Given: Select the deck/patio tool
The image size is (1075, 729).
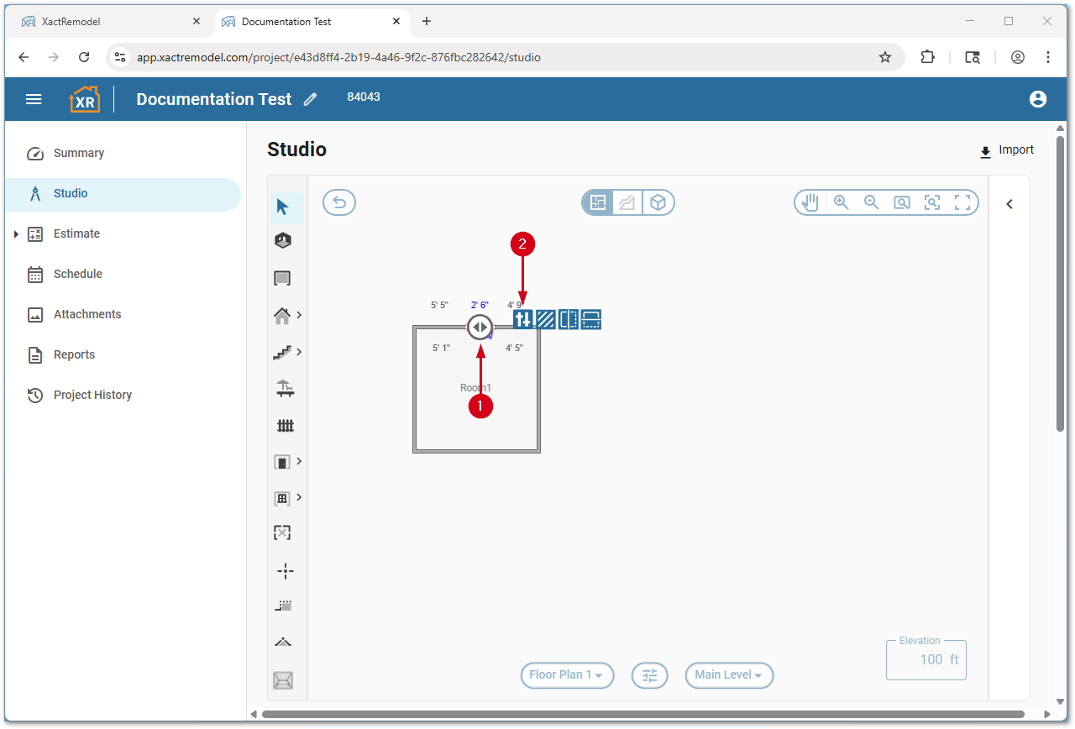Looking at the screenshot, I should tap(286, 388).
